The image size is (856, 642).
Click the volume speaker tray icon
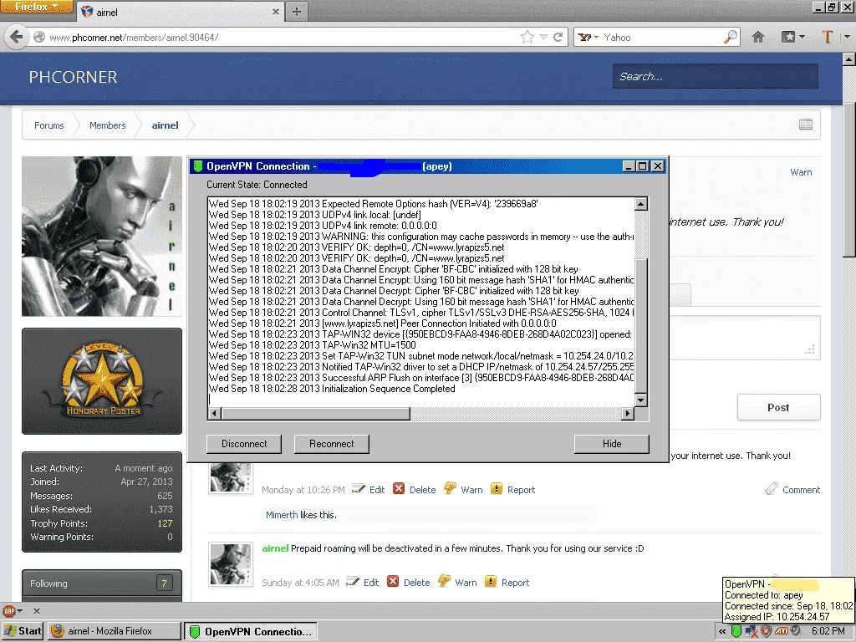point(796,631)
